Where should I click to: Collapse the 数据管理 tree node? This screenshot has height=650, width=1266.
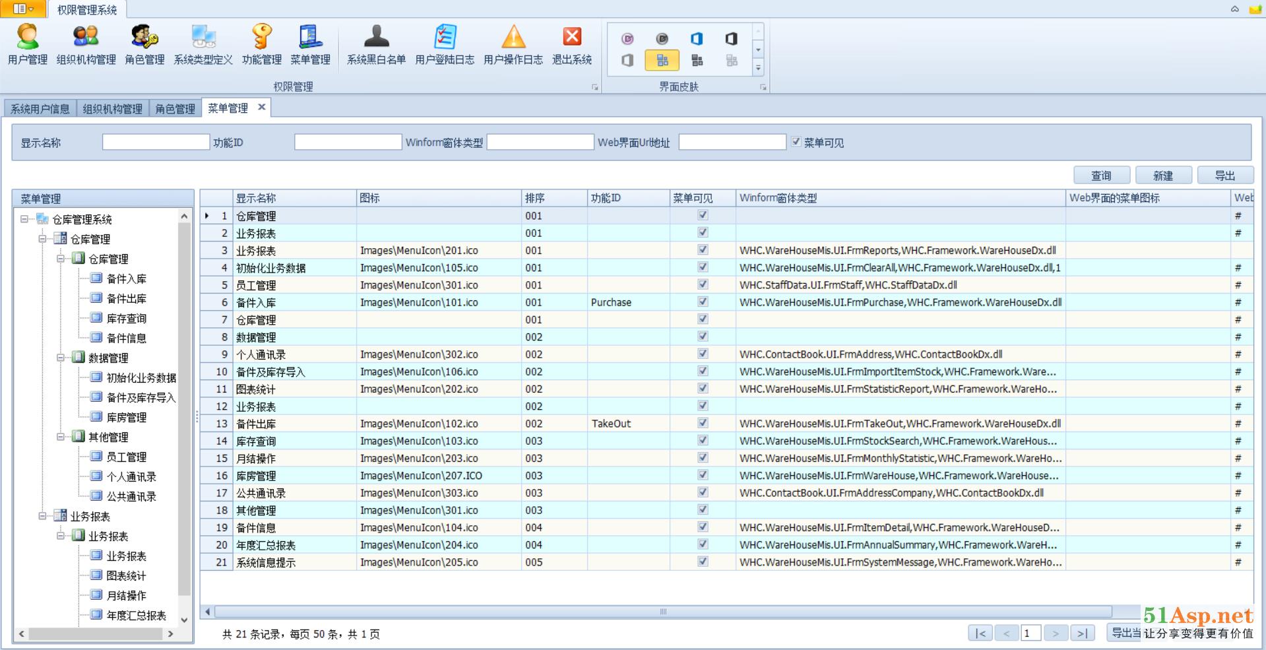61,358
